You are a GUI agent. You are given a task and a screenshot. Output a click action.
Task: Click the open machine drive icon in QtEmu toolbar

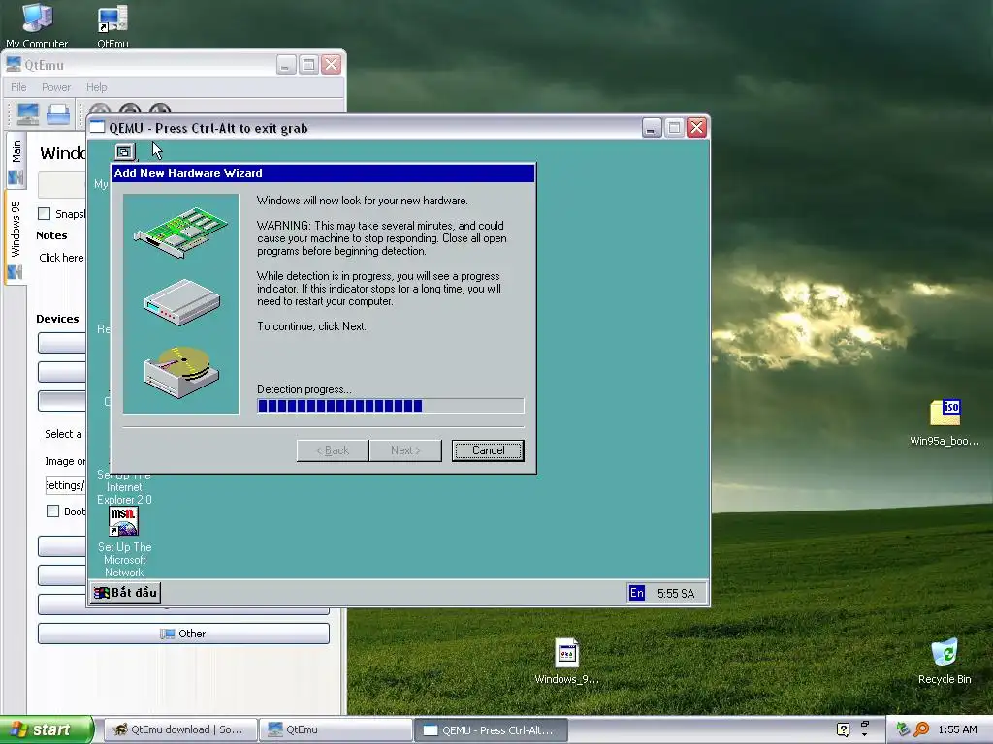tap(58, 114)
